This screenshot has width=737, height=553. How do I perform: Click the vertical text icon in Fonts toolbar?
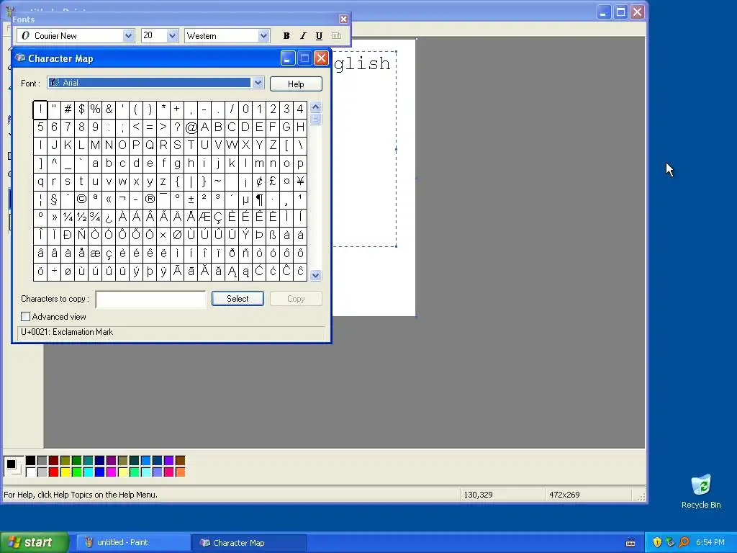336,36
